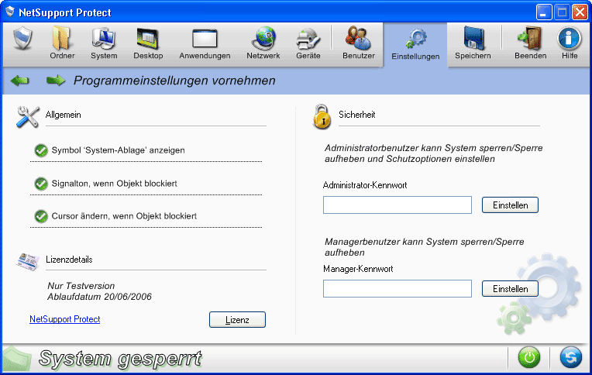Click the green power button in status bar
This screenshot has width=592, height=375.
(529, 357)
